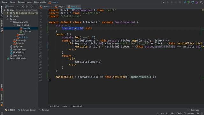Select External Libraries node
The width and height of the screenshot is (204, 115).
tap(17, 58)
